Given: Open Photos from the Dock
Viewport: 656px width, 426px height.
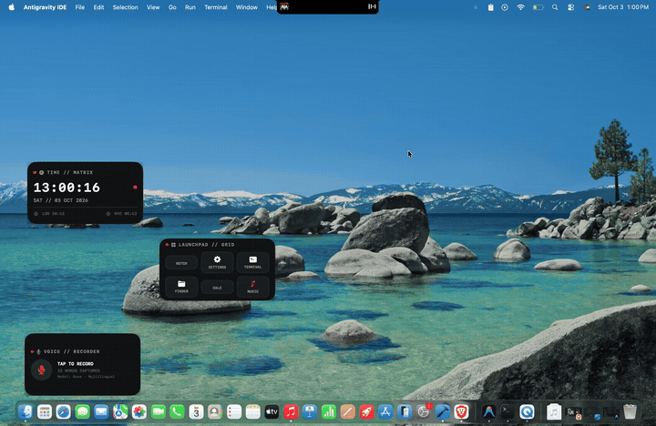Looking at the screenshot, I should click(x=138, y=411).
